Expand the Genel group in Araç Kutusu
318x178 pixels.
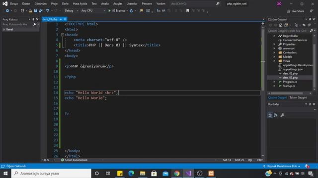point(4,30)
